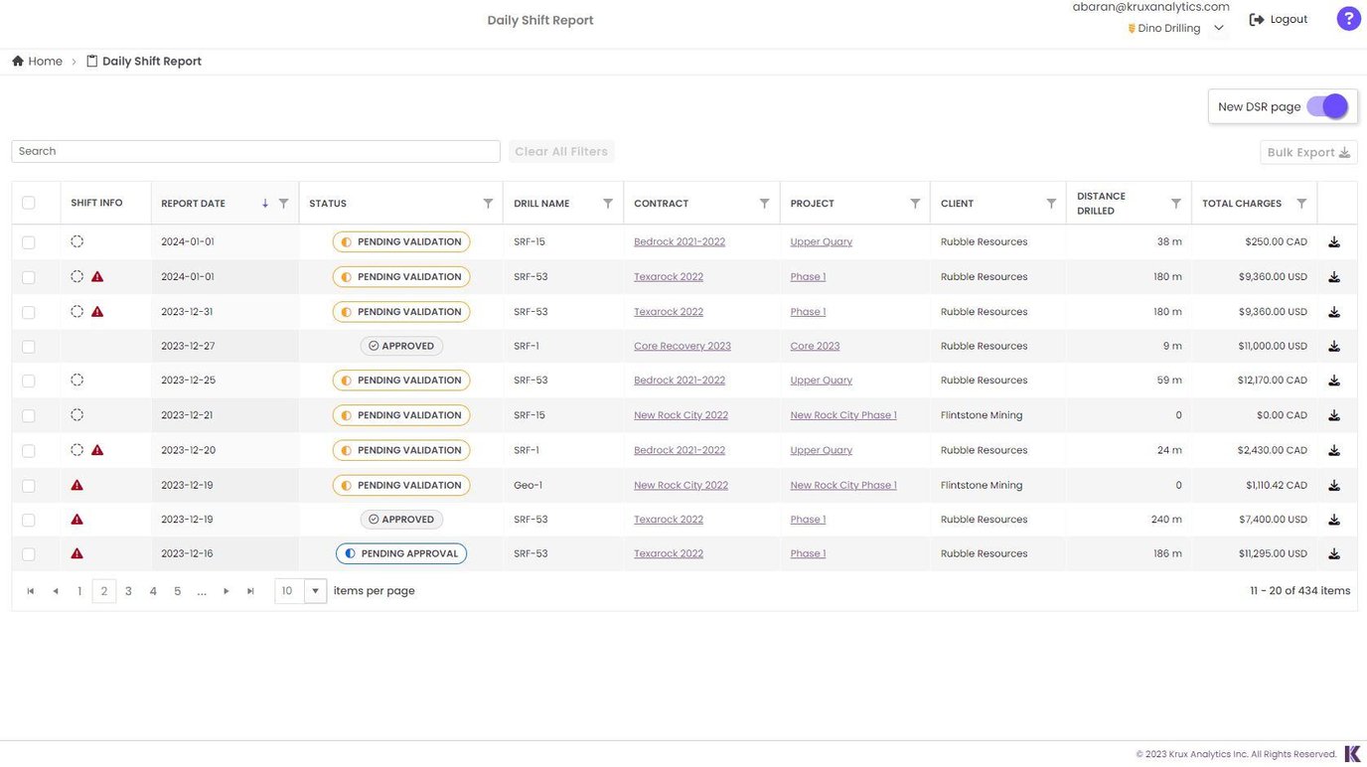Tick the checkbox for the 2023-12-16 row
This screenshot has height=767, width=1367.
point(28,554)
